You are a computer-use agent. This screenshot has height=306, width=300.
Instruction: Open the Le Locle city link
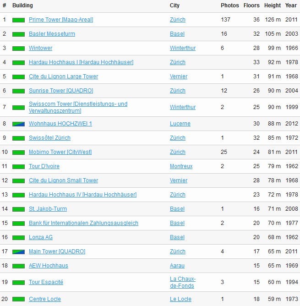(x=180, y=299)
